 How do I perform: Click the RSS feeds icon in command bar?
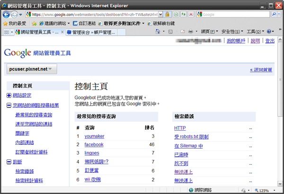point(171,31)
